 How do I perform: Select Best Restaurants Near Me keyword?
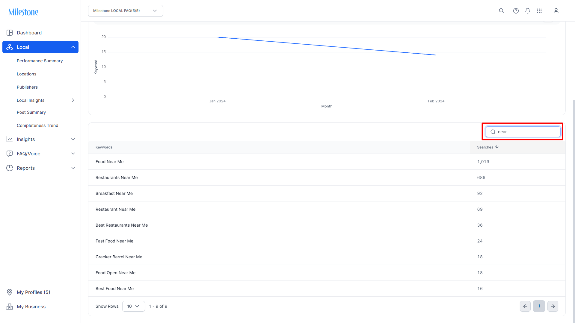click(x=122, y=225)
